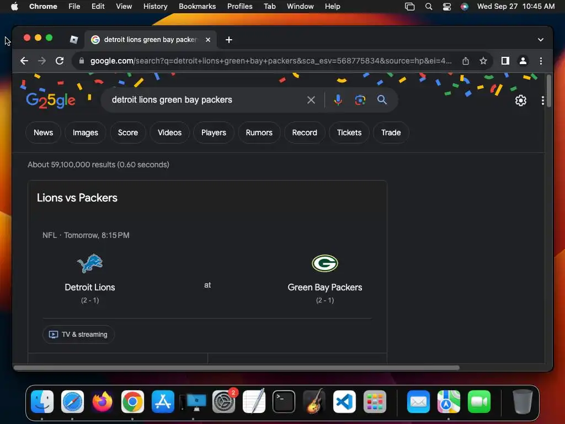Image resolution: width=565 pixels, height=424 pixels.
Task: Reload the current Google search page
Action: pos(60,61)
